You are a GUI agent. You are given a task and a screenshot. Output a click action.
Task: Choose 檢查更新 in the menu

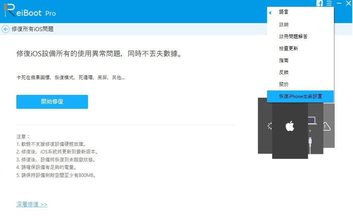coord(300,48)
